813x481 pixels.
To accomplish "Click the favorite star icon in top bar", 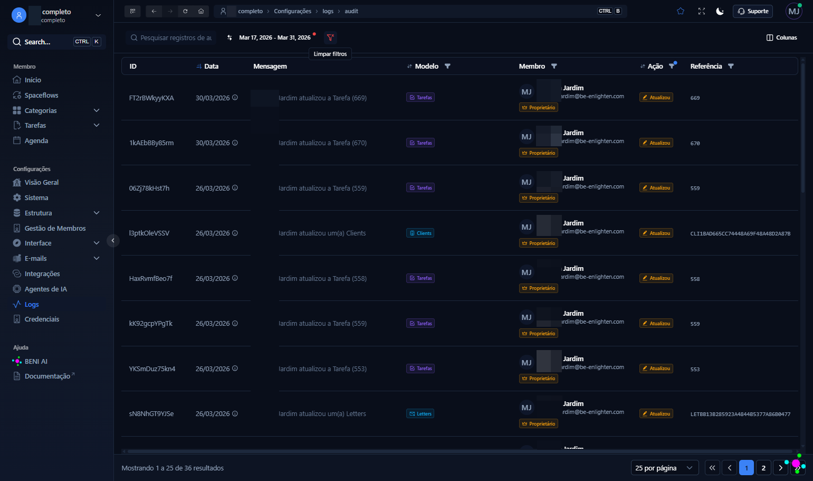I will click(x=681, y=11).
